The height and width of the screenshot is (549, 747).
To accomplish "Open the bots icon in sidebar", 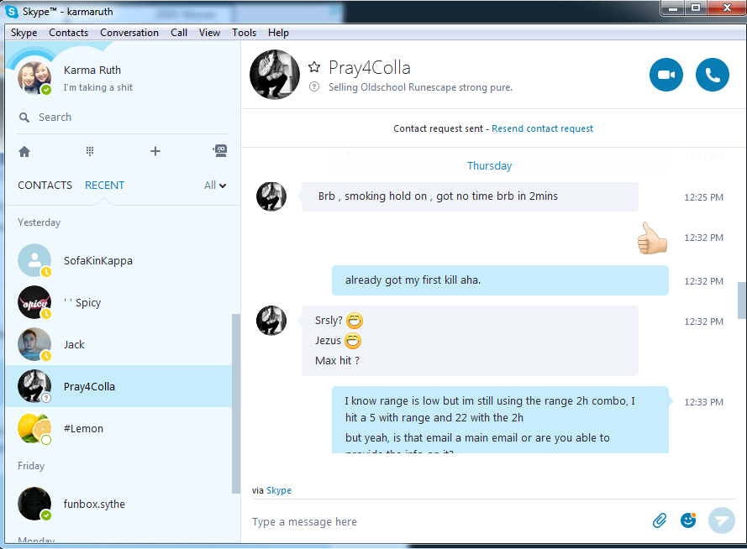I will (220, 151).
